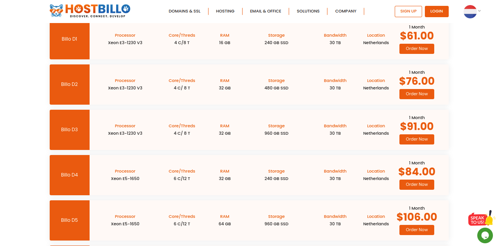Click Billo D1's Xeon E3-1230 V3 processor

click(125, 43)
